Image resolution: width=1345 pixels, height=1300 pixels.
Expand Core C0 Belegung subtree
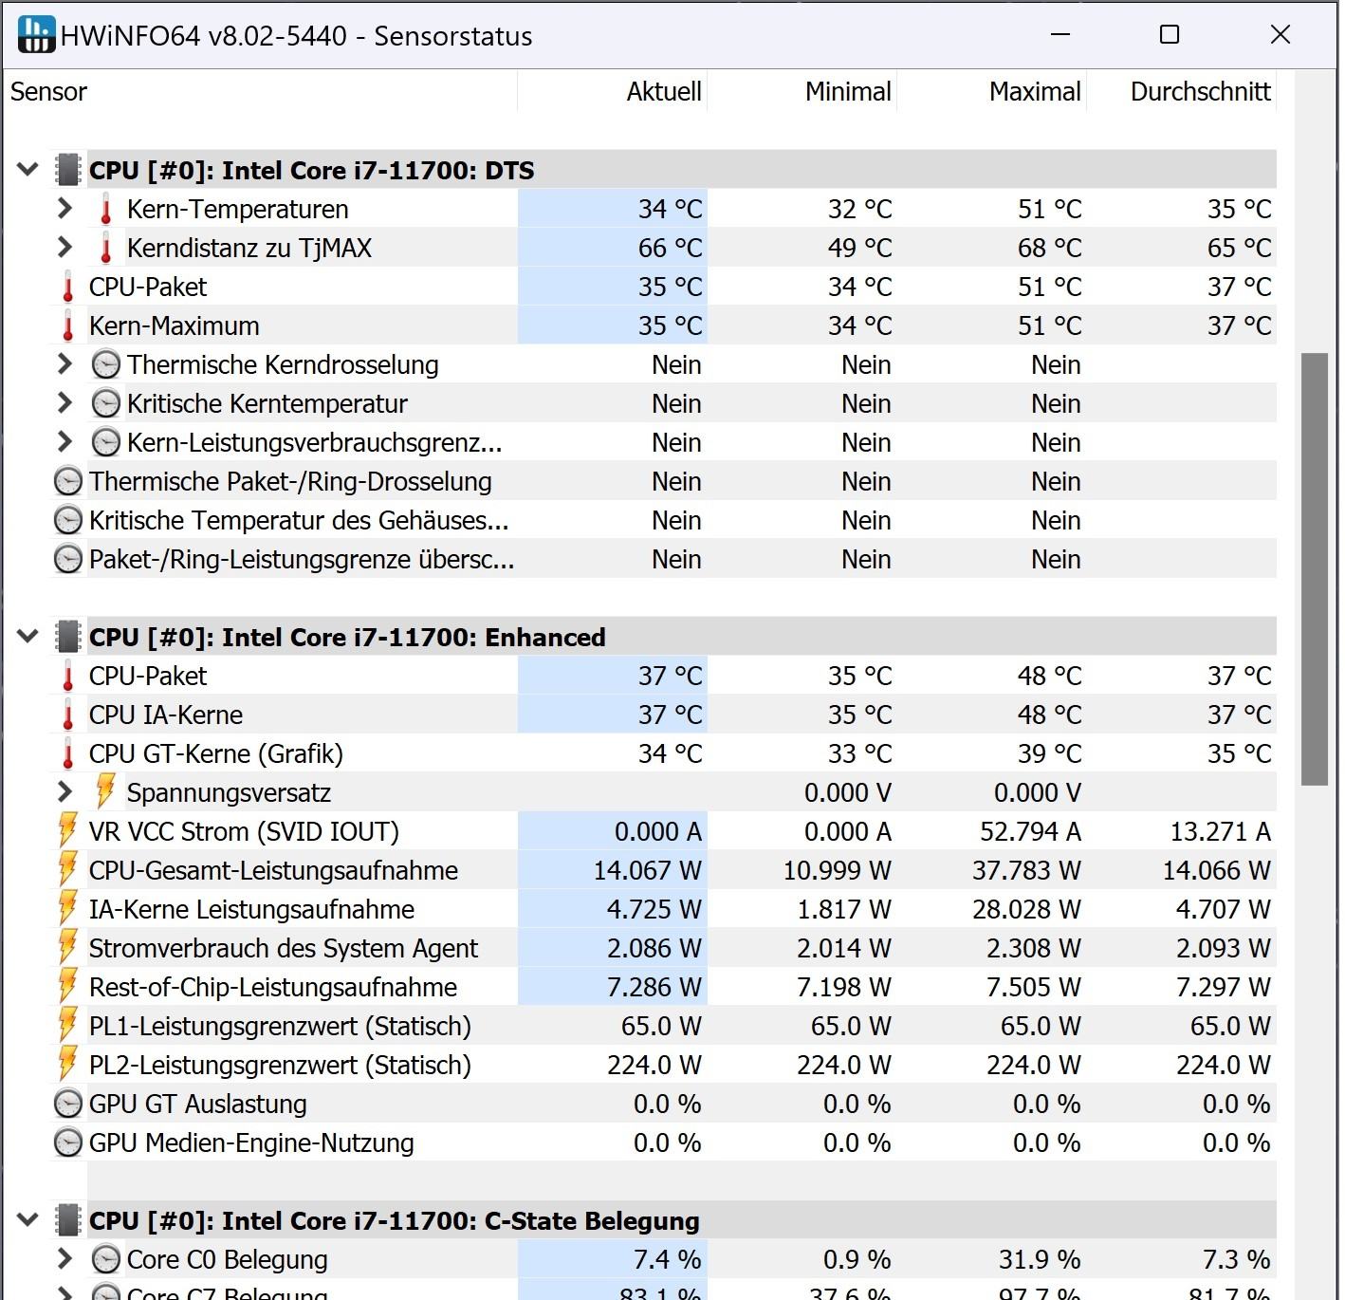[x=64, y=1258]
